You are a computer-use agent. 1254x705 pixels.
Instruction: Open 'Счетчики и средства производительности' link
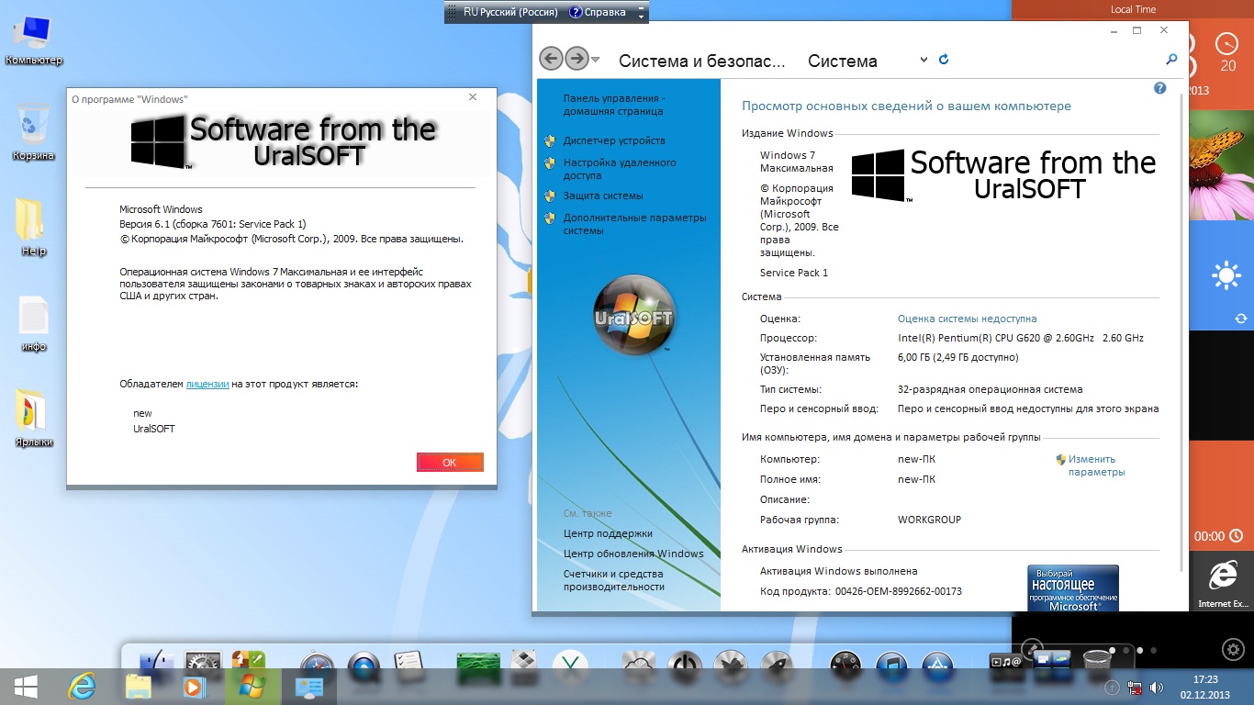(x=614, y=580)
